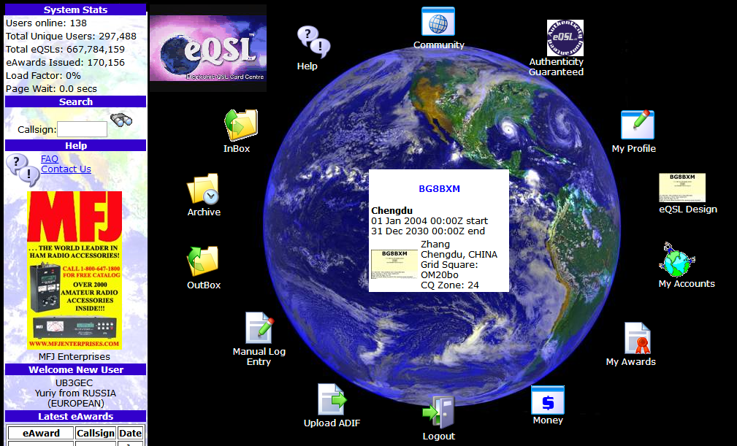Open the Archive folder icon
This screenshot has height=446, width=737.
tap(203, 189)
